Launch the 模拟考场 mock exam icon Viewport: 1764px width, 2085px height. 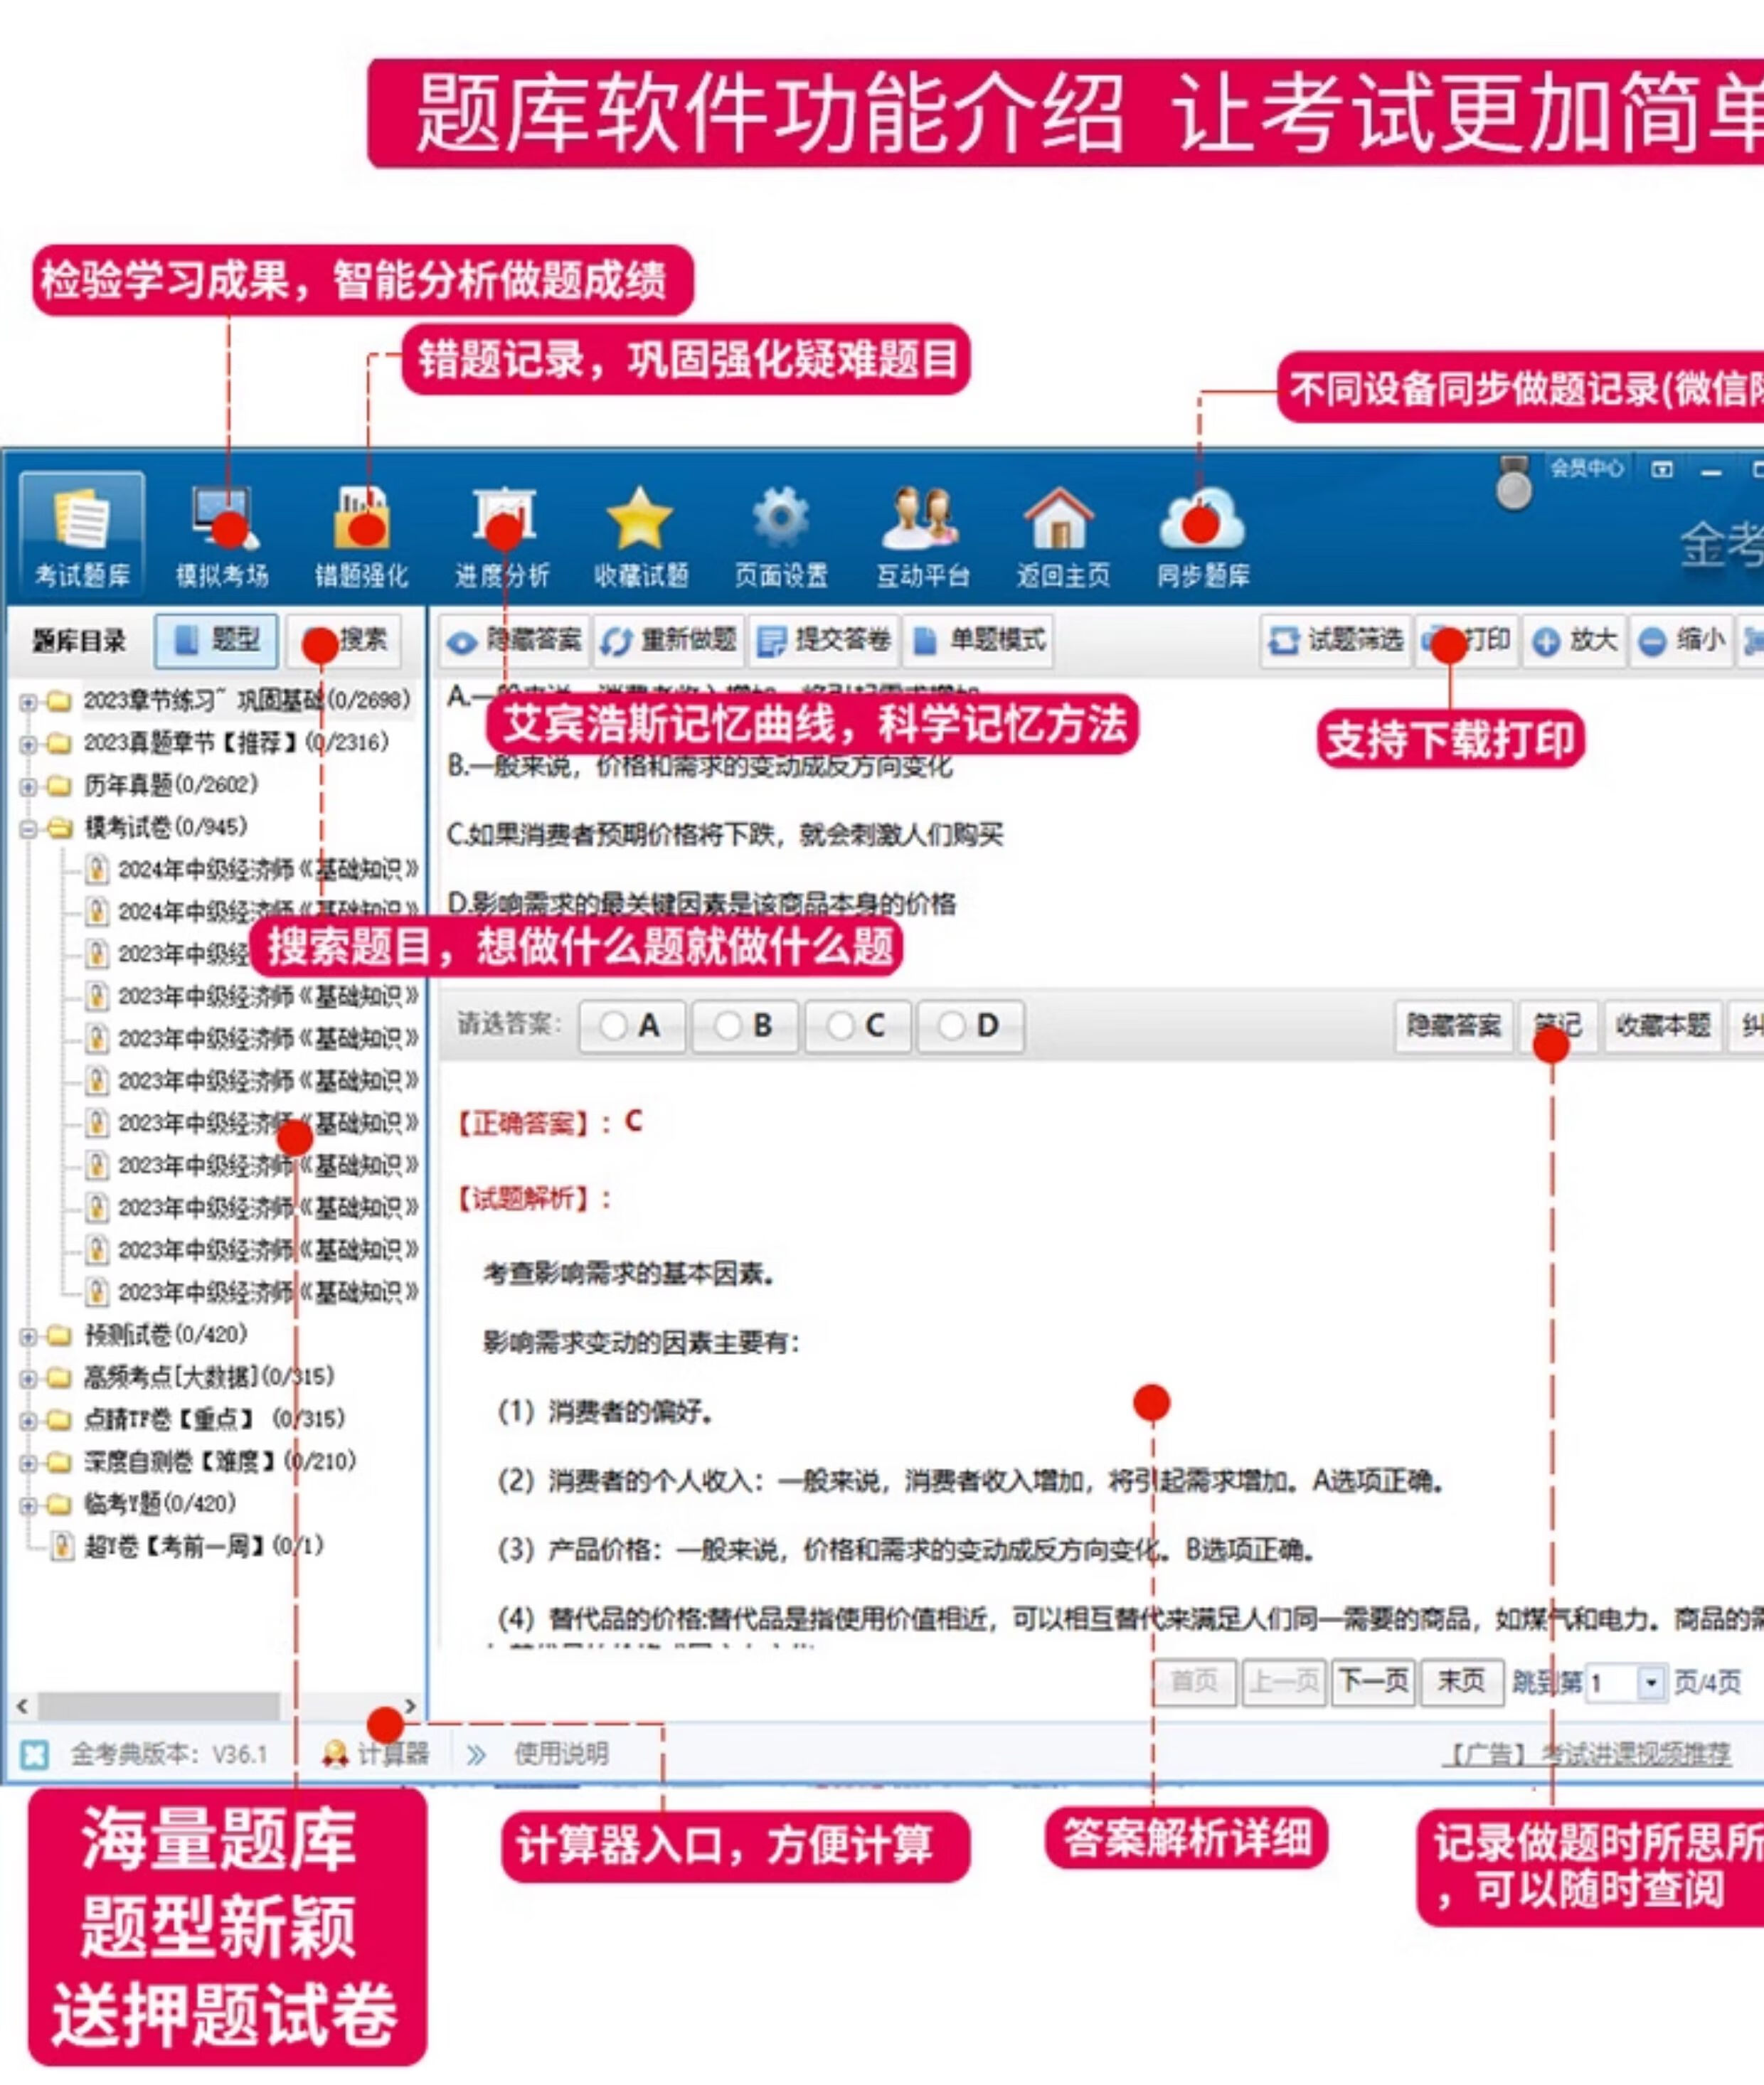click(x=222, y=535)
